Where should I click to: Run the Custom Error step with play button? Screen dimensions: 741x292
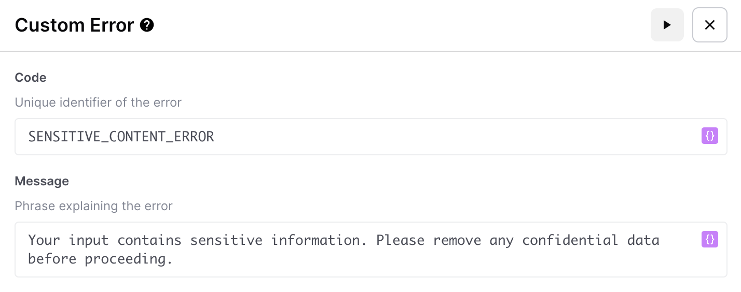667,25
